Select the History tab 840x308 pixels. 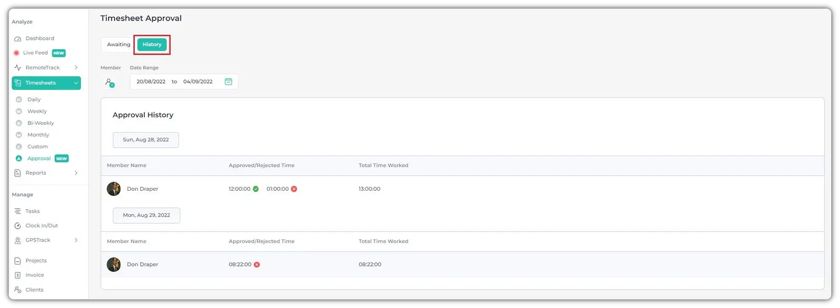coord(152,45)
